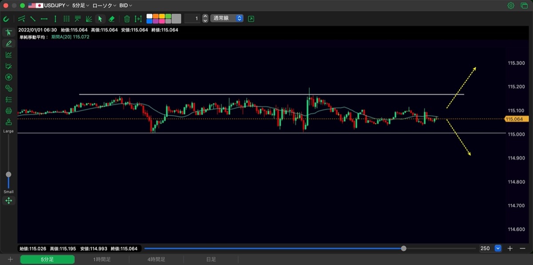Open the line chart indicator panel
Screen dimensions: 533x265
[x=8, y=55]
